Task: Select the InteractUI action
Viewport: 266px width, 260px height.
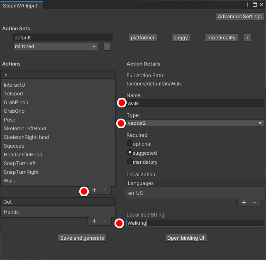Action: click(58, 85)
